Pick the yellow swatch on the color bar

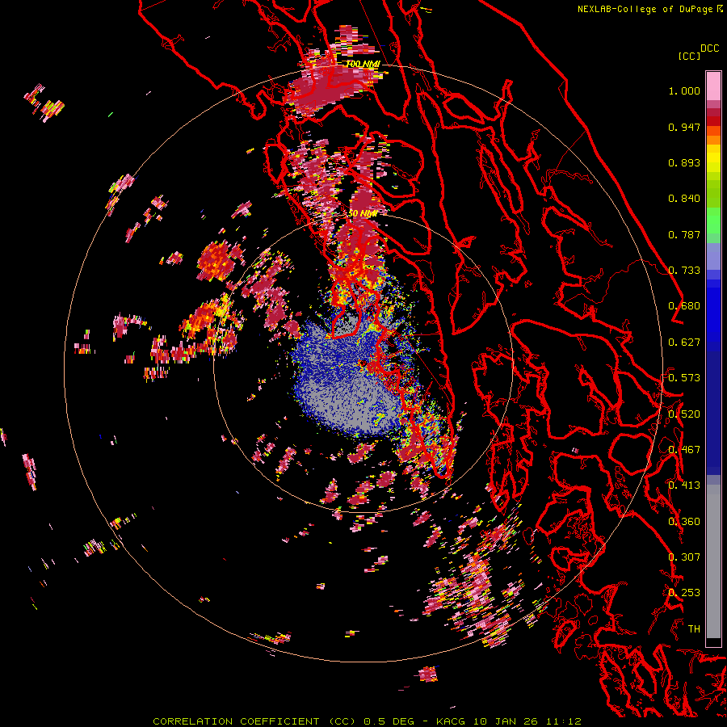click(713, 158)
